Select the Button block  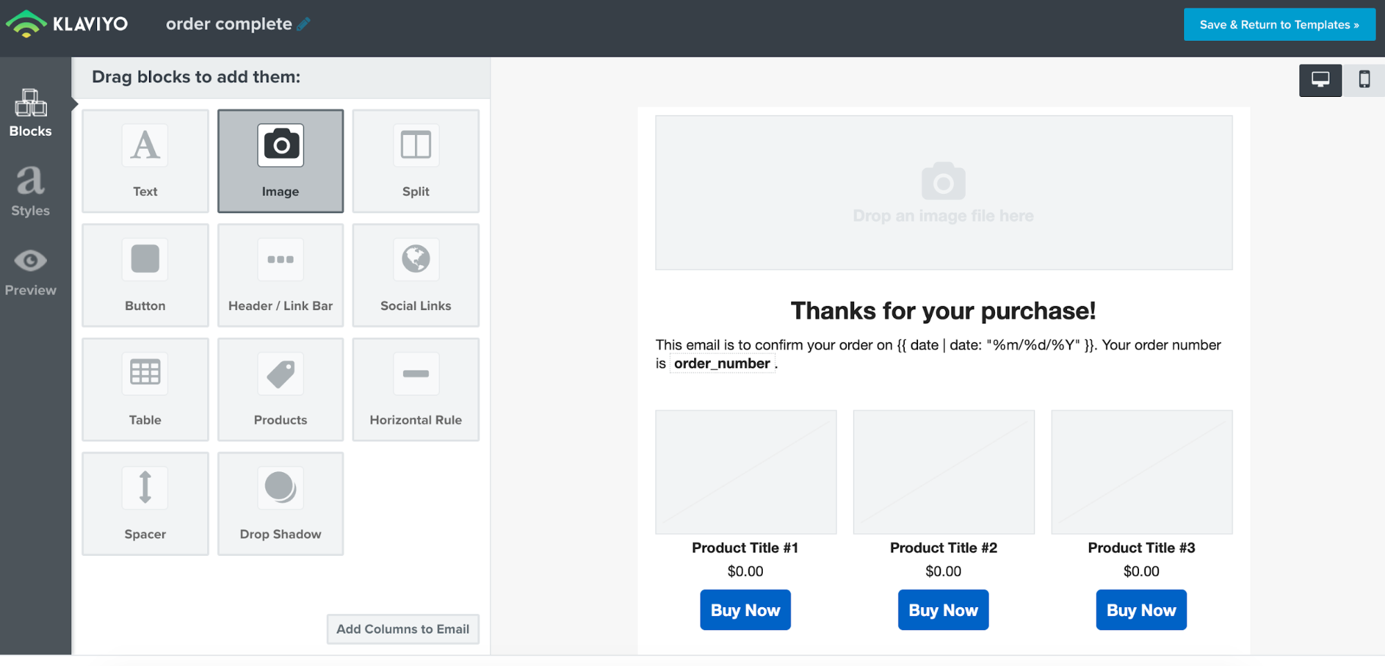click(145, 275)
